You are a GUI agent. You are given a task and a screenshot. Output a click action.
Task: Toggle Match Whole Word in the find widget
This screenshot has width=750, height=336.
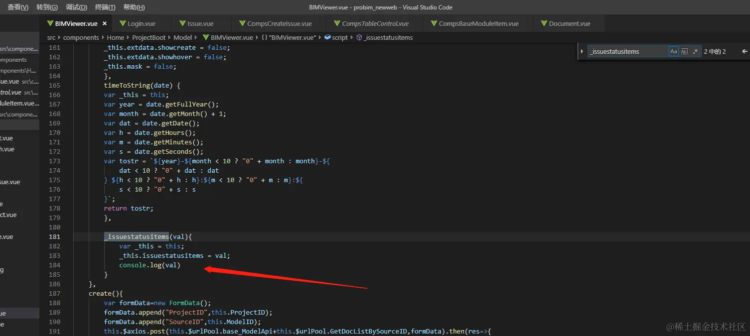tap(684, 51)
